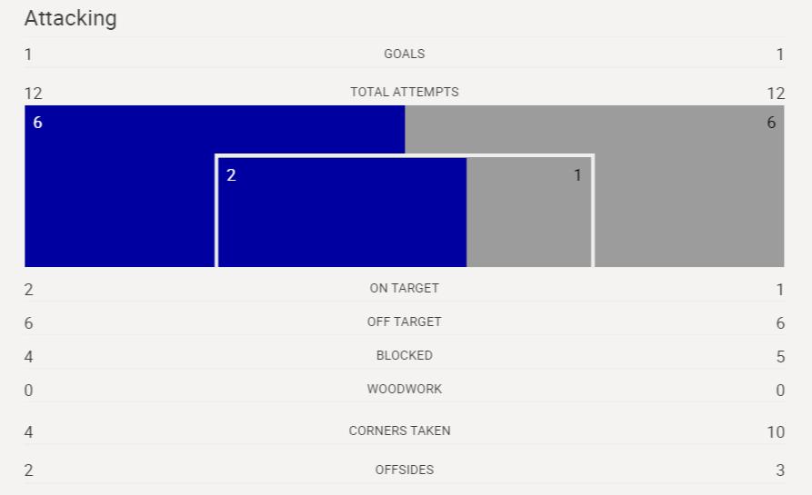Select the CORNERS TAKEN label
The height and width of the screenshot is (495, 812).
click(x=400, y=431)
